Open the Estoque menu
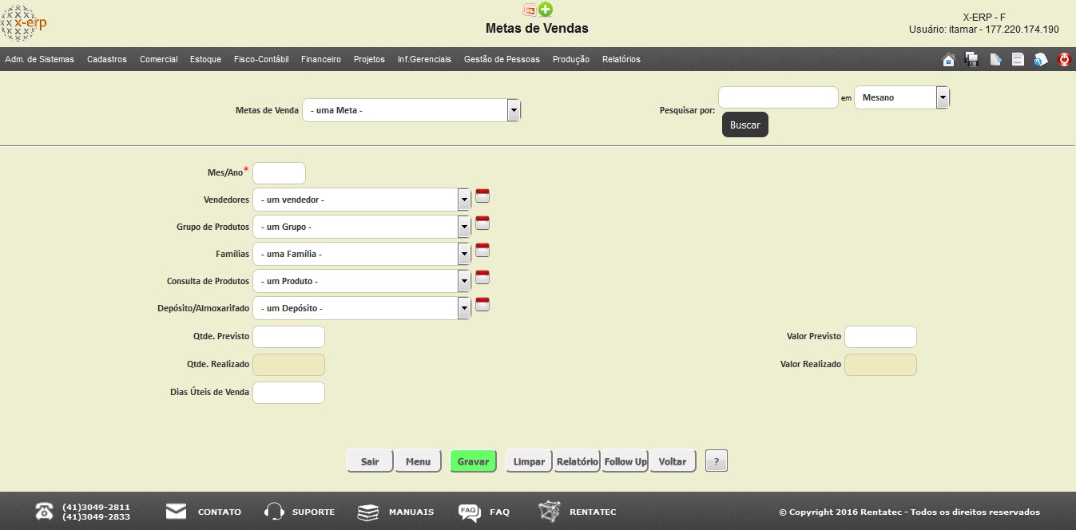 206,60
